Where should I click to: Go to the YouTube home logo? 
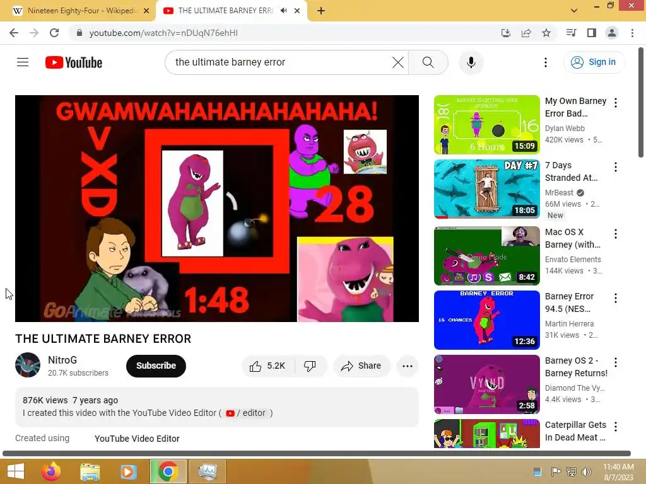(74, 62)
